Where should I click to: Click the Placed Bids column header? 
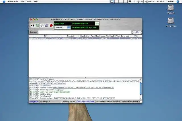(95, 36)
